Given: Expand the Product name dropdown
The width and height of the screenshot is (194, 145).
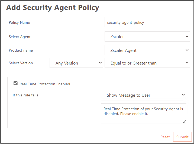Looking at the screenshot, I should point(147,50).
